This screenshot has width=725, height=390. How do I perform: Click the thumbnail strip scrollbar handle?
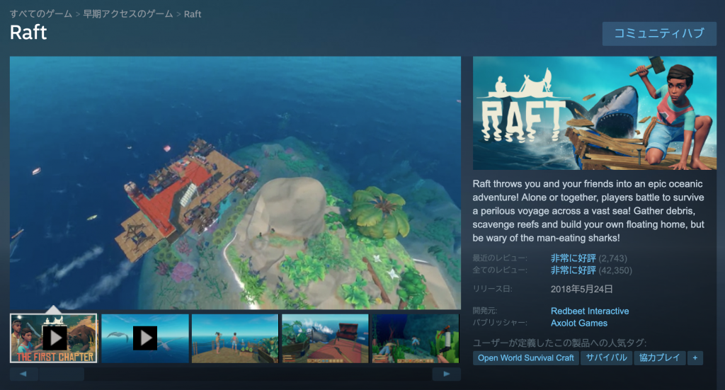[62, 374]
